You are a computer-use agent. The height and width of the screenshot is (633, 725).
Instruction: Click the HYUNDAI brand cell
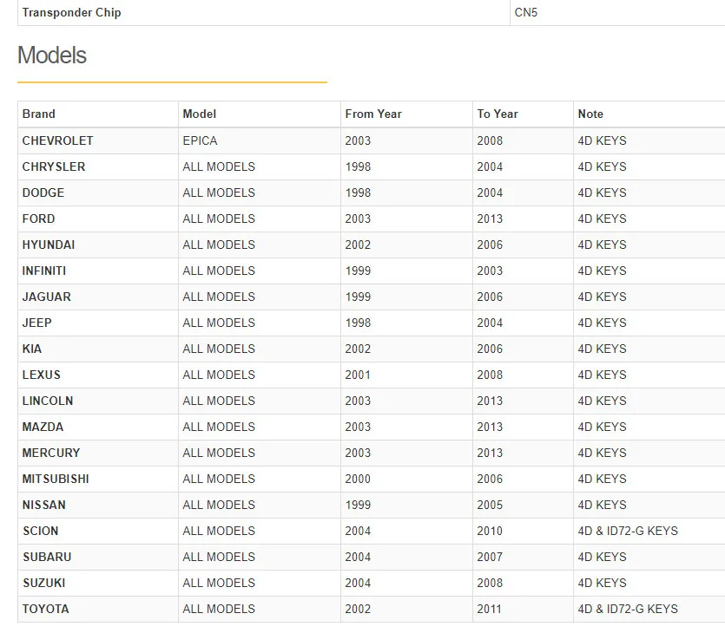point(49,245)
